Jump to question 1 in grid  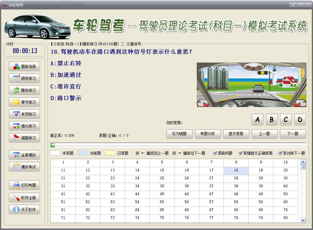[x=63, y=162]
